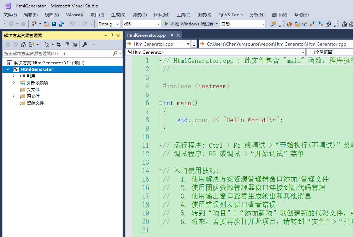Click the search magnifier in Solution Explorer

pos(115,53)
